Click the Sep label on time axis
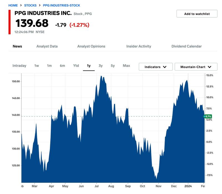222x194 pixels. click(128, 186)
